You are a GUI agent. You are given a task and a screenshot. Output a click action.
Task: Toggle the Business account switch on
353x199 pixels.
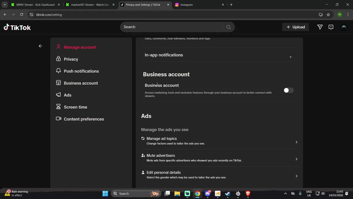pyautogui.click(x=289, y=90)
